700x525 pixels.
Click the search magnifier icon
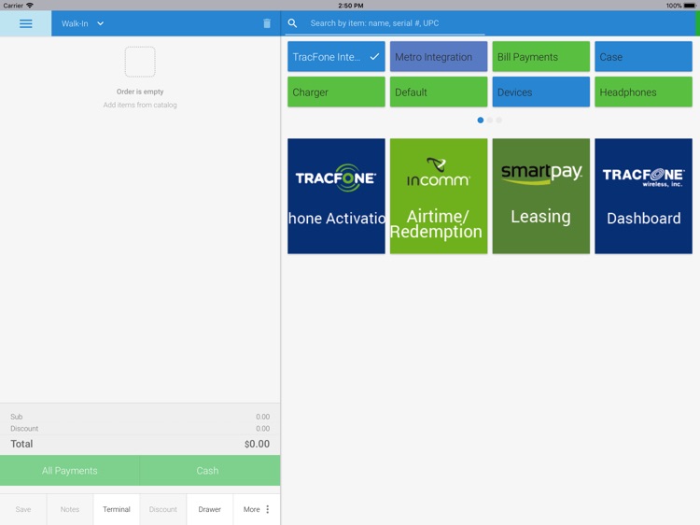[x=292, y=23]
